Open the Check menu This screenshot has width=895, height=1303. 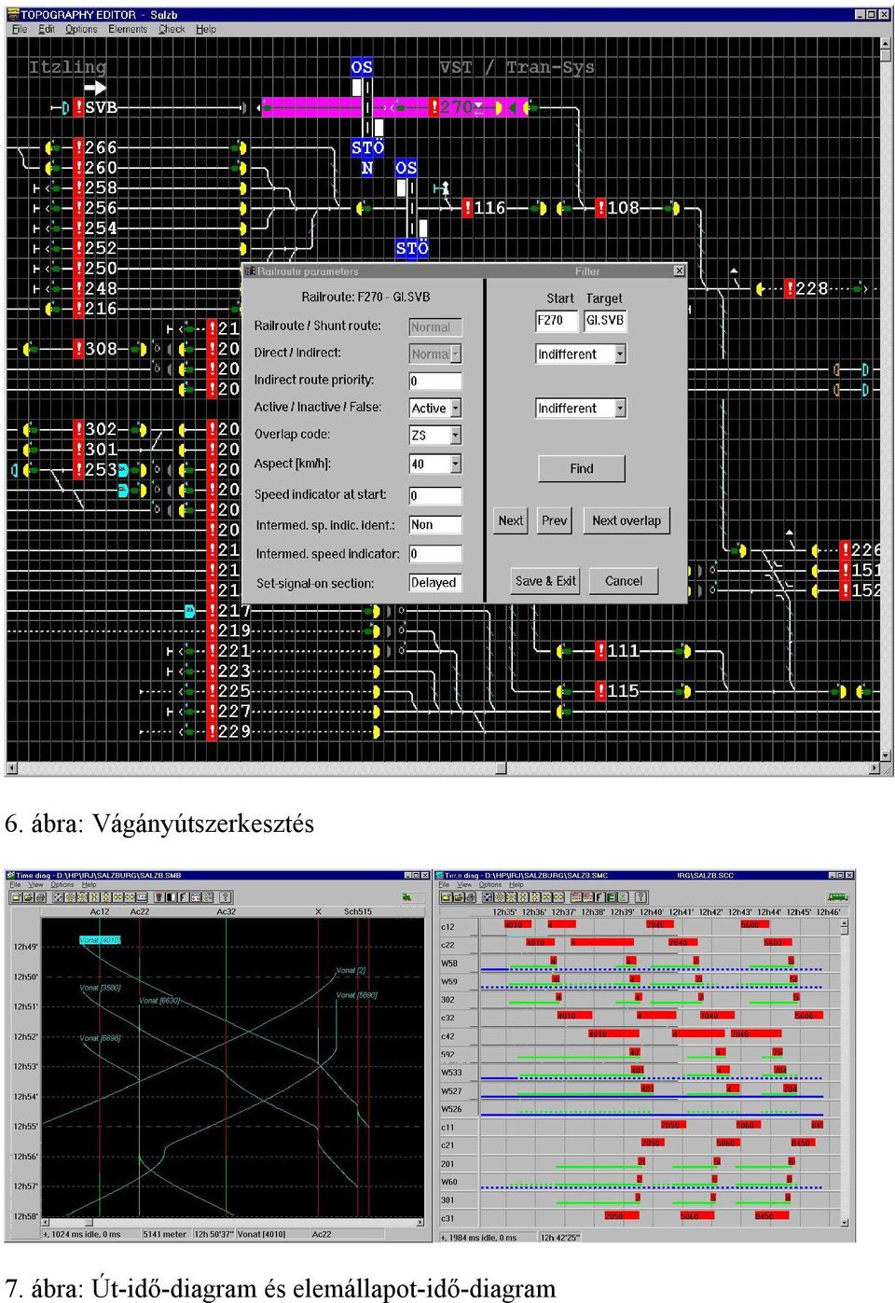(172, 30)
